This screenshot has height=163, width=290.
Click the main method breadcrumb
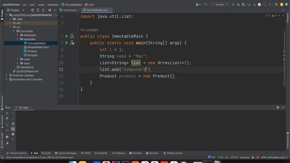click(x=90, y=5)
